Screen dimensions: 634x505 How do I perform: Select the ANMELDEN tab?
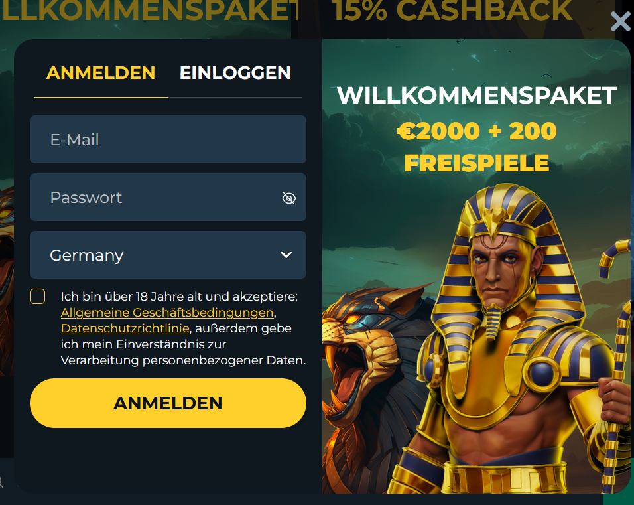click(101, 73)
